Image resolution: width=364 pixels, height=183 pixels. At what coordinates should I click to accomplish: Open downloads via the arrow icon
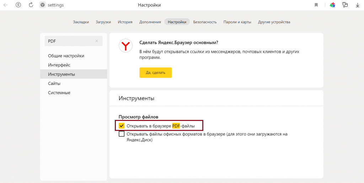[x=358, y=5]
